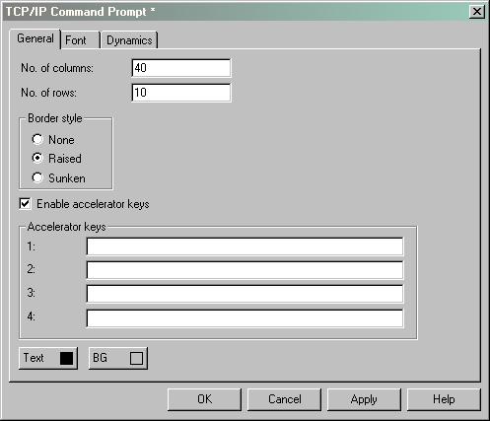Image resolution: width=490 pixels, height=421 pixels.
Task: Focus accelerator key 3 input box
Action: pos(245,294)
